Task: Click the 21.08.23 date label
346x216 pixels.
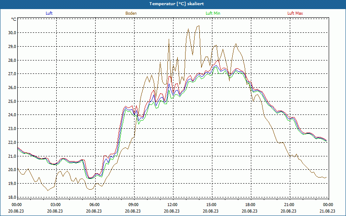Action: (327, 211)
